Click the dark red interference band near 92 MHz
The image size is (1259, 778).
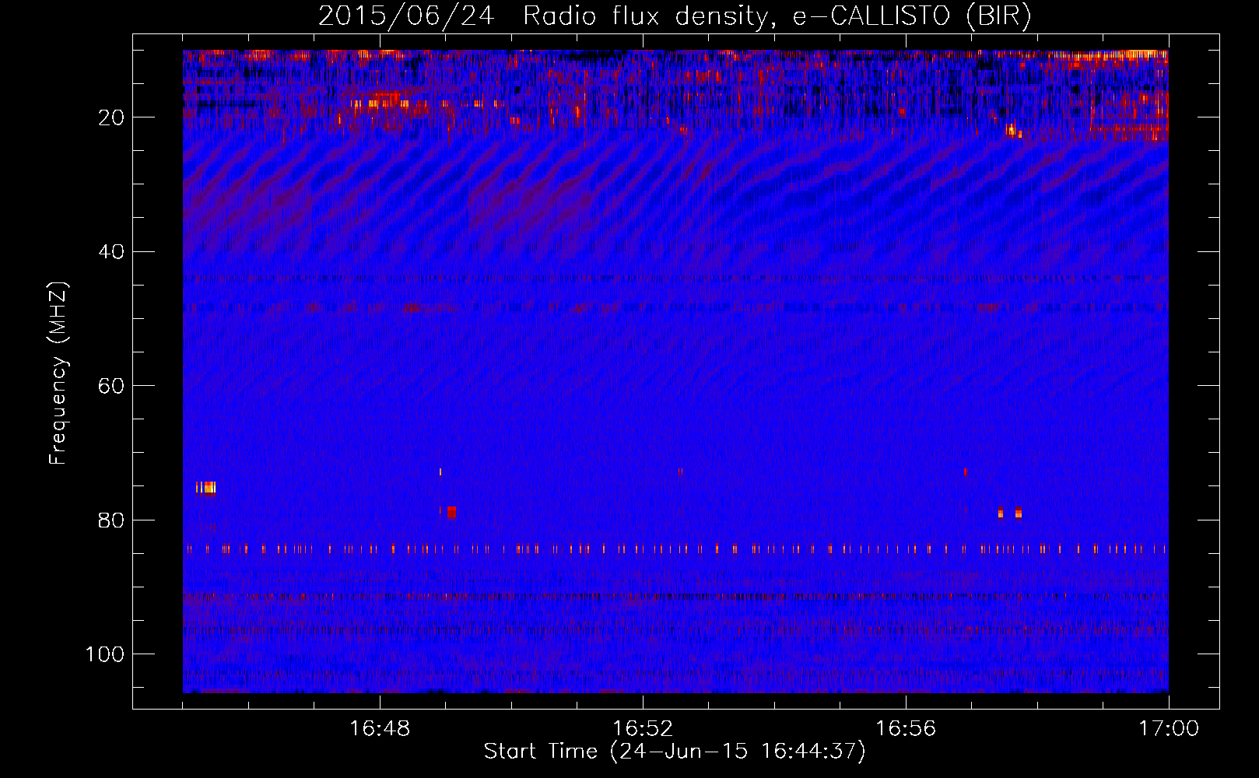(675, 598)
